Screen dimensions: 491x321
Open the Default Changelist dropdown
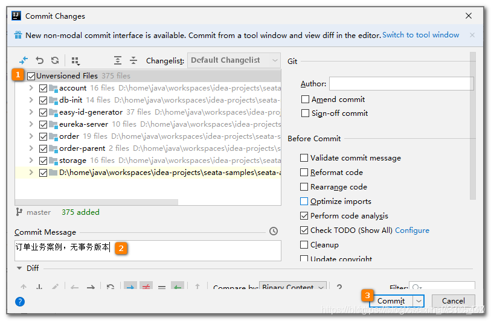(x=234, y=60)
